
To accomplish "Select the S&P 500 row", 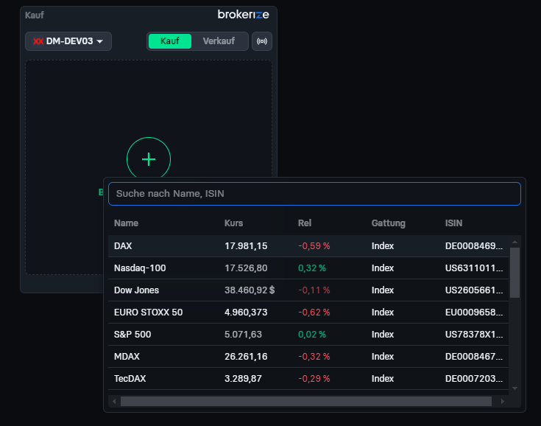I will 308,335.
